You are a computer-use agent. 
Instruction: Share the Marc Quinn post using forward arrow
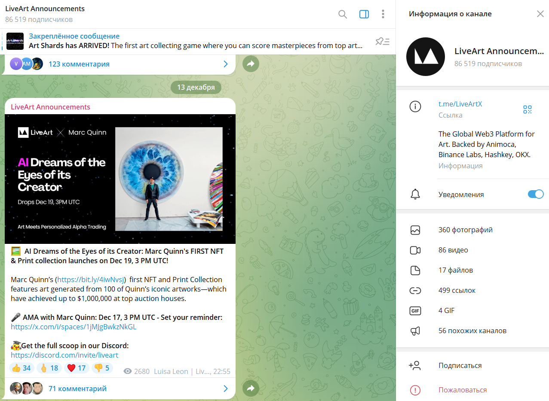click(x=251, y=389)
